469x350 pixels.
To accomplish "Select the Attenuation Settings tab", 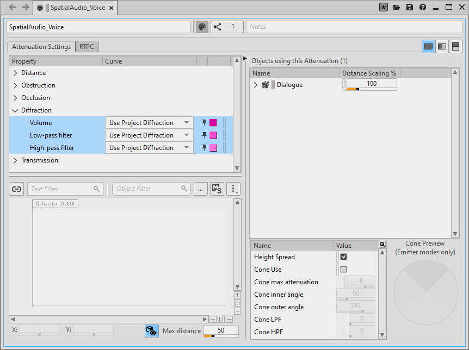I will tap(41, 47).
